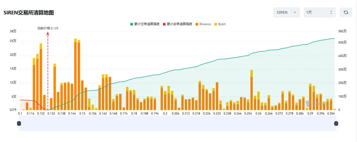Click left axis label 25万

click(13, 41)
